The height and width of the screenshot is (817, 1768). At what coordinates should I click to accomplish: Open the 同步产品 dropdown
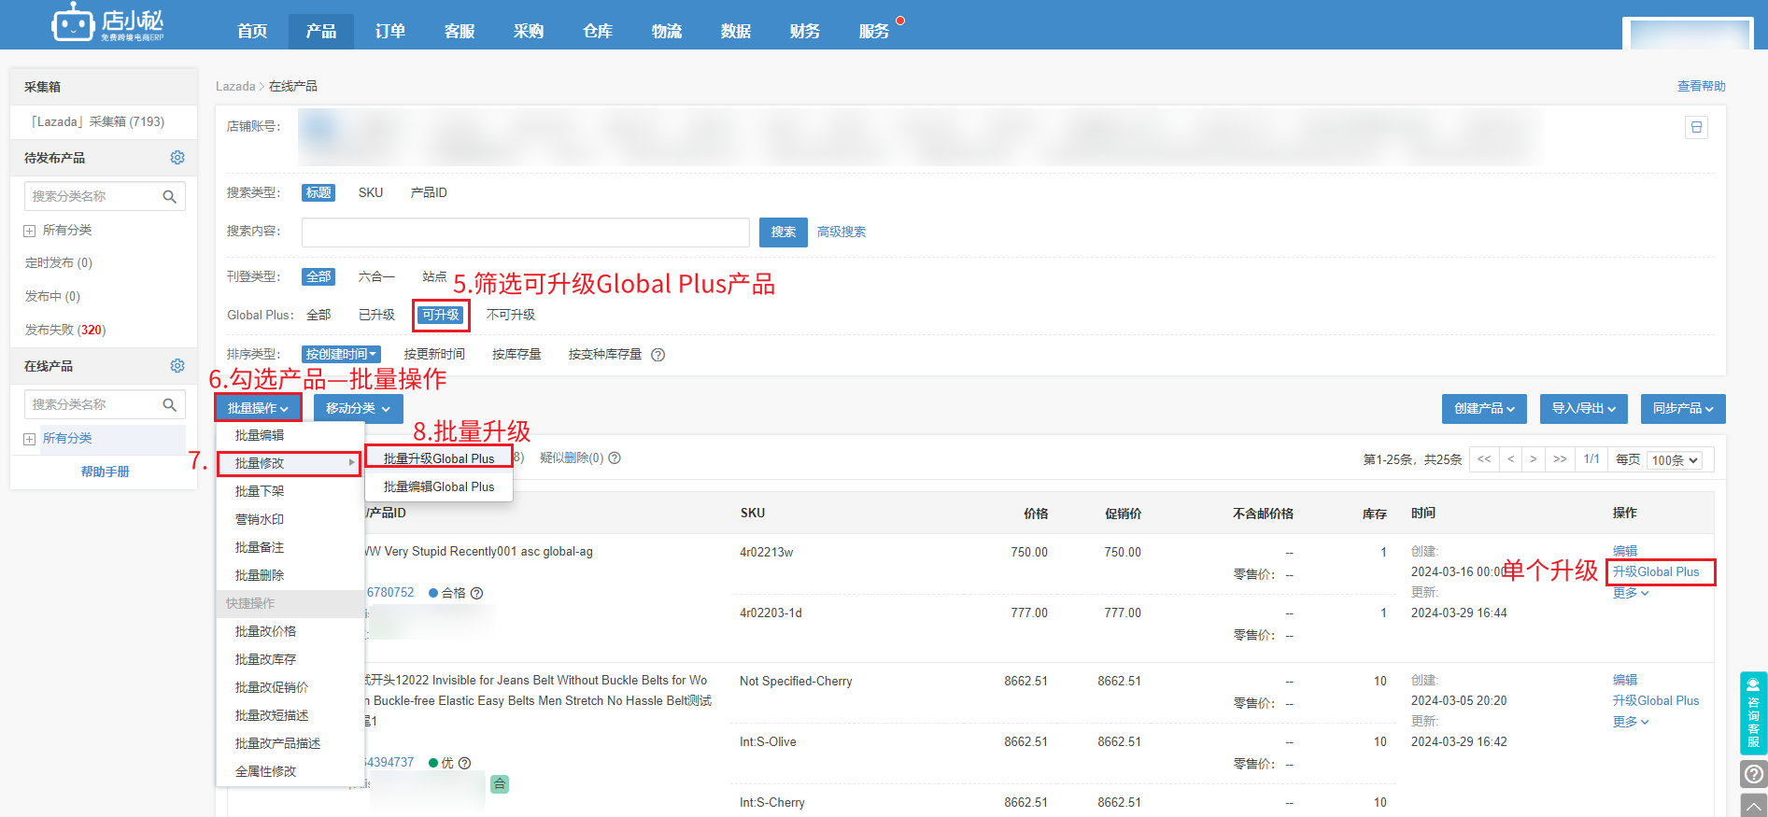(1683, 408)
